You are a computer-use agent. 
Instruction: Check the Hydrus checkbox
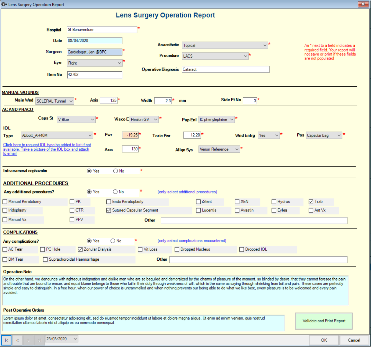tap(274, 202)
